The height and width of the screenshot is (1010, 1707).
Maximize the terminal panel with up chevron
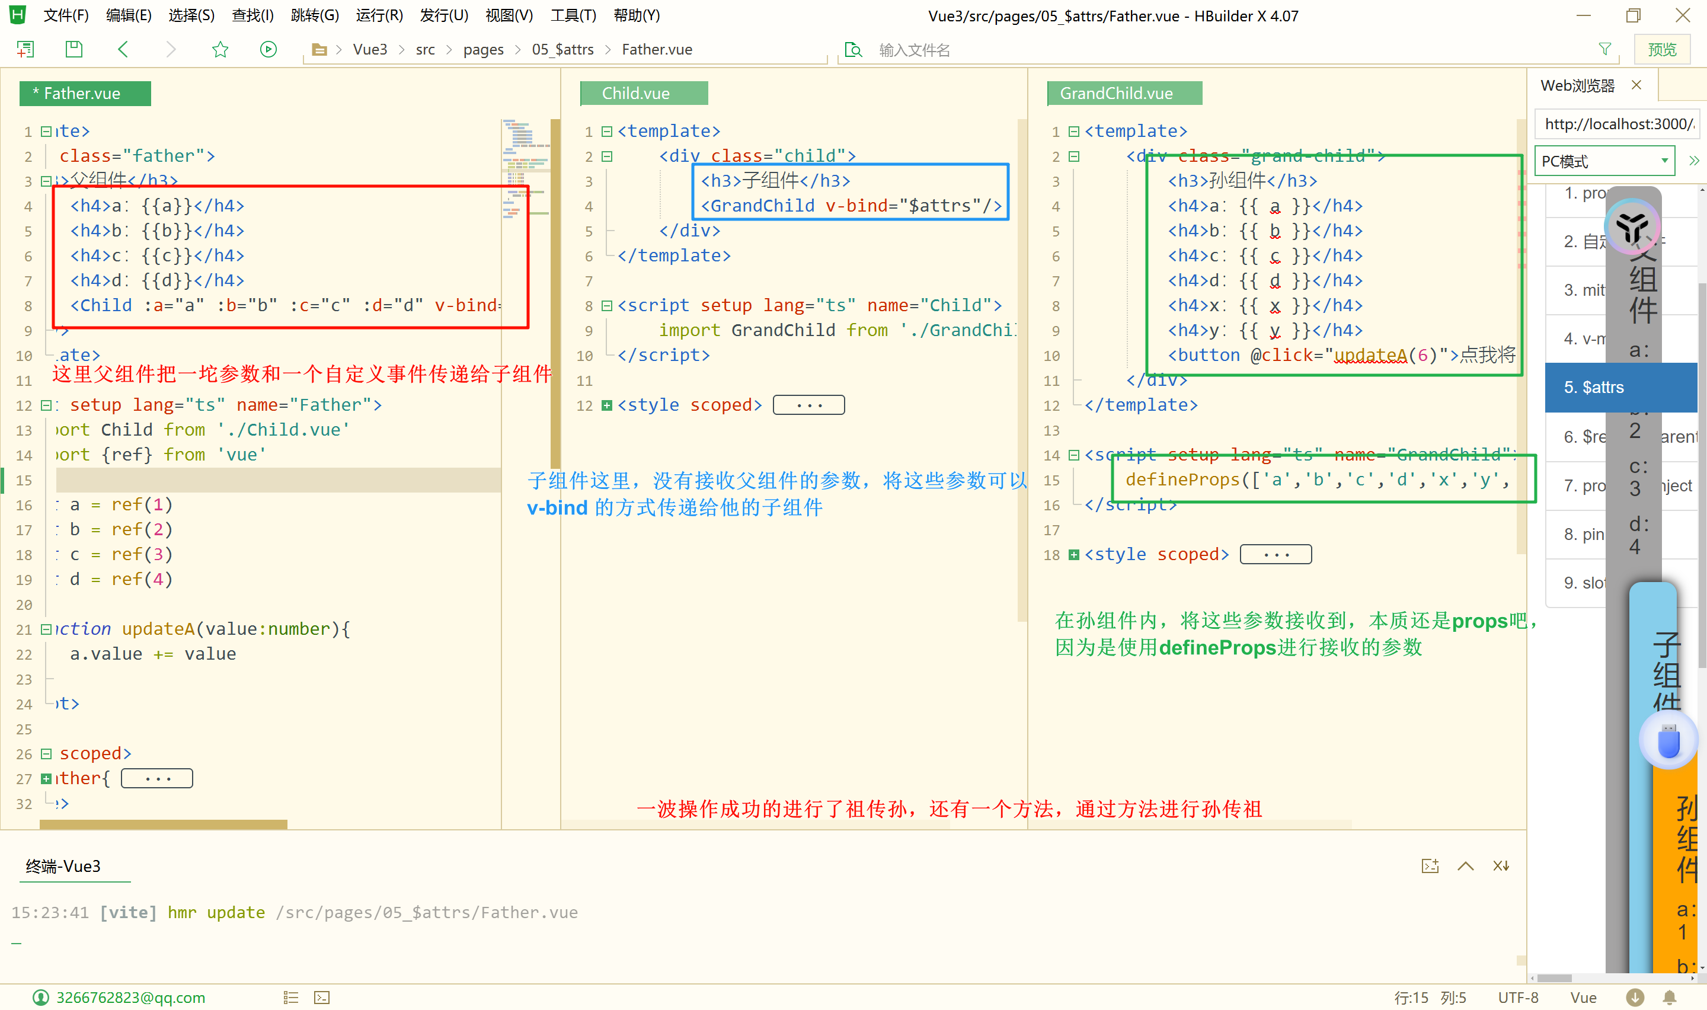[x=1466, y=866]
